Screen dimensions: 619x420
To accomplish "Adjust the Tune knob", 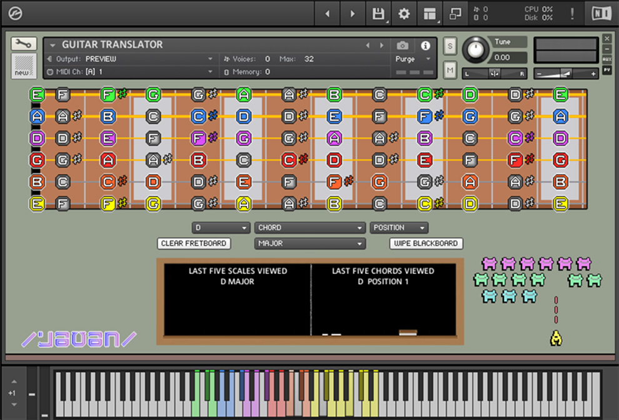I will (476, 50).
